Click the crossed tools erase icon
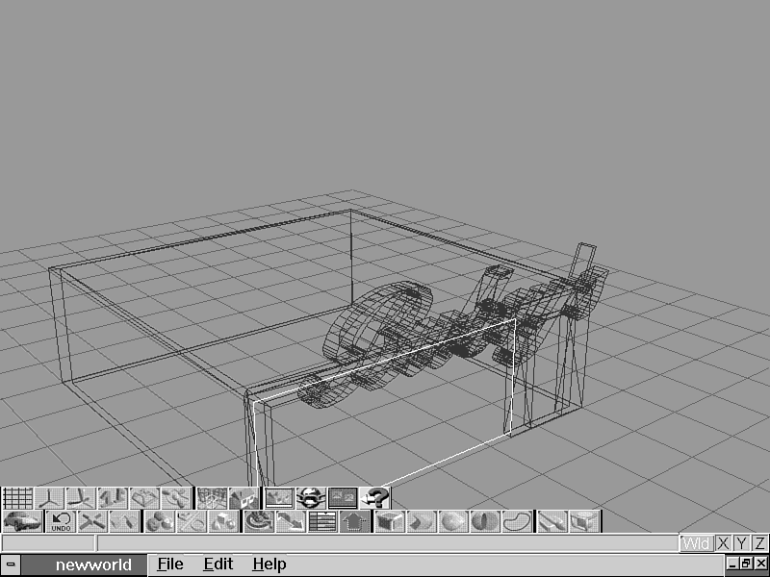The width and height of the screenshot is (770, 577). (x=92, y=522)
